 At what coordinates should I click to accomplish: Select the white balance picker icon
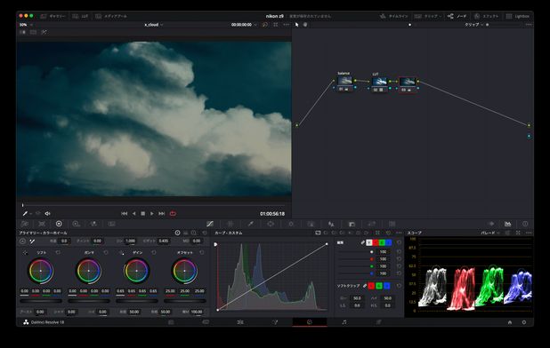point(32,241)
